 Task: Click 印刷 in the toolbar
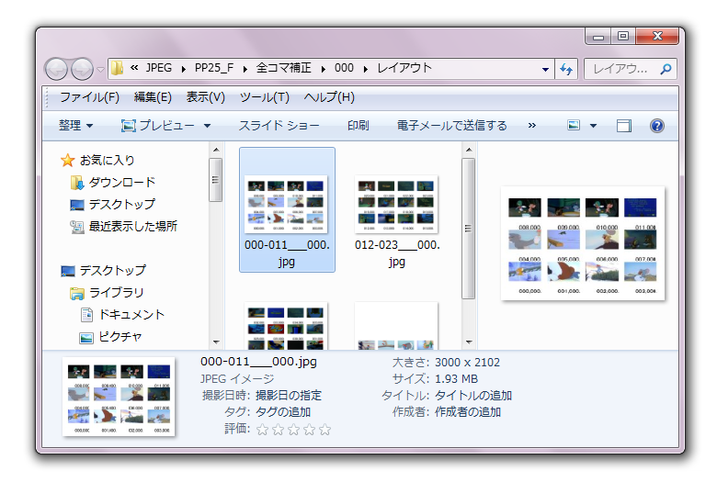point(358,126)
